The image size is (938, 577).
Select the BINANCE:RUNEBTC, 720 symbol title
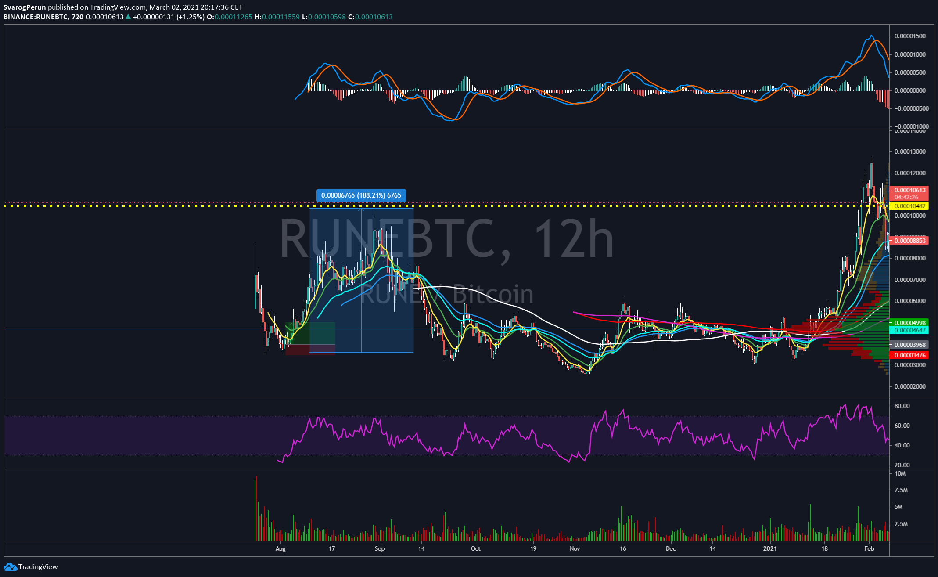pyautogui.click(x=43, y=17)
